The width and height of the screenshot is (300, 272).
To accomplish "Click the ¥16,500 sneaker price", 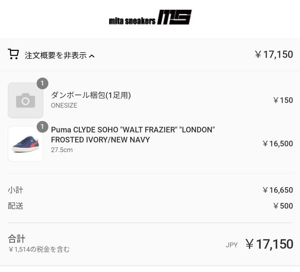I will click(278, 144).
